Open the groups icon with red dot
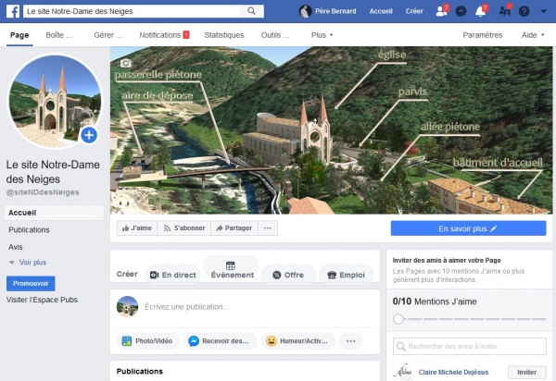Image resolution: width=556 pixels, height=381 pixels. [505, 11]
